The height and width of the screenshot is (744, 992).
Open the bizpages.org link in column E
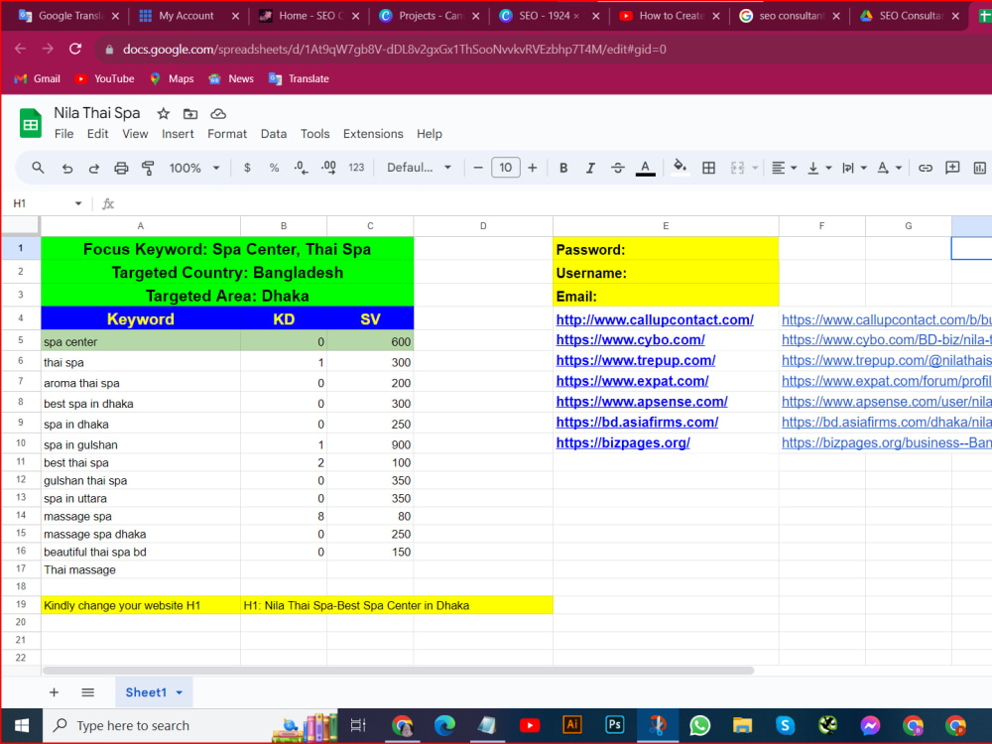tap(623, 442)
